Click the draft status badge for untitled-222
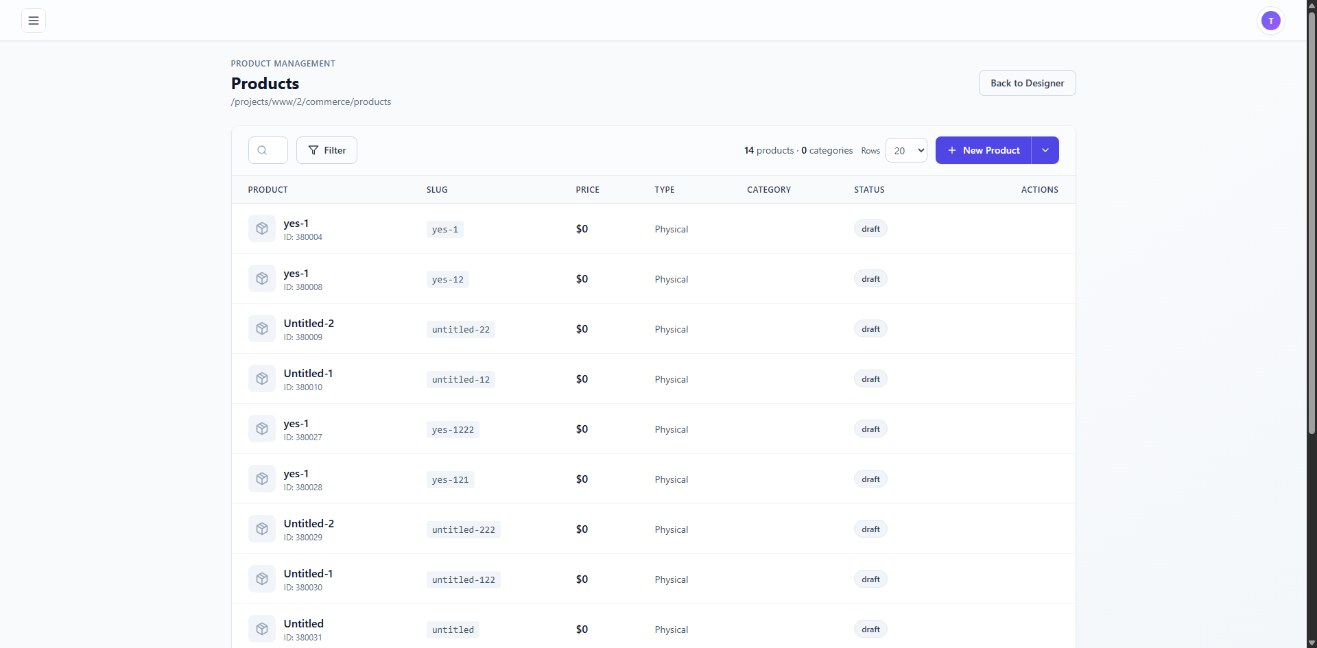This screenshot has width=1317, height=648. (x=870, y=529)
